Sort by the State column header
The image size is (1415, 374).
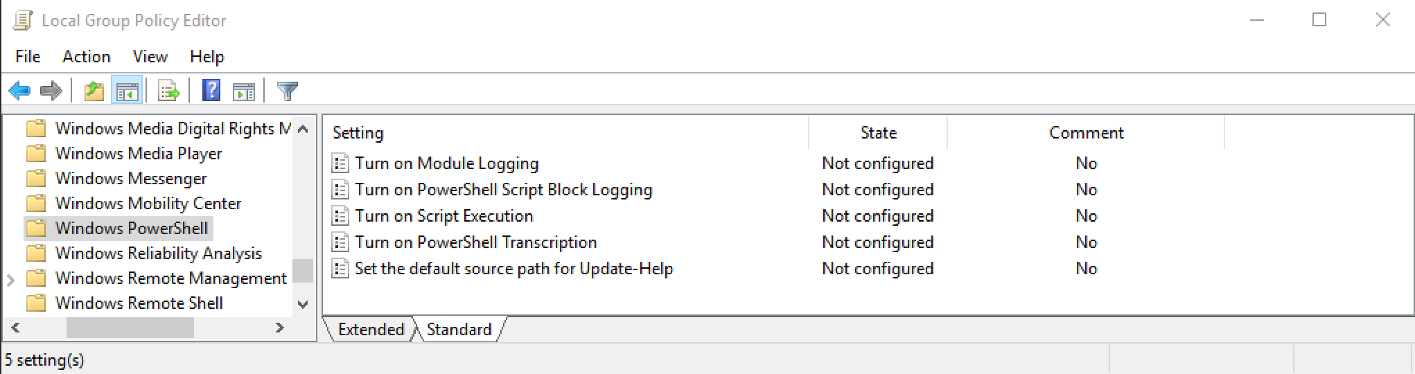[877, 133]
